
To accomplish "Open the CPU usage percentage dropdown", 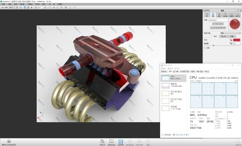I will click(12, 7).
